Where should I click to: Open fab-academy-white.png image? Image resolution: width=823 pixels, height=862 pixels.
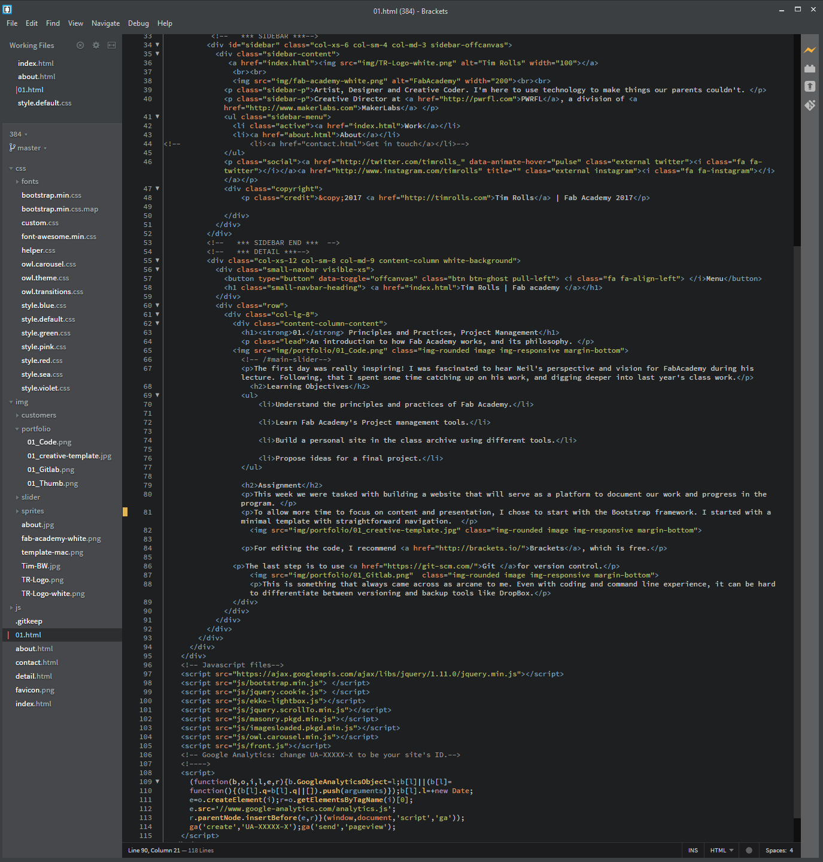coord(61,539)
